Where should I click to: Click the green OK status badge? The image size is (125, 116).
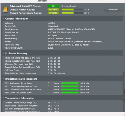(x=53, y=6)
